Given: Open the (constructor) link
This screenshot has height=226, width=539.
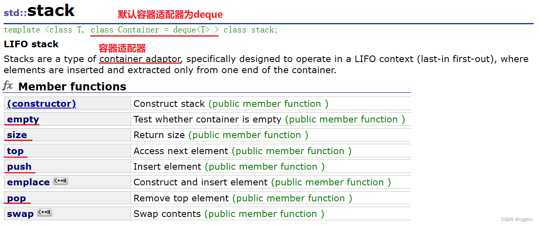Looking at the screenshot, I should click(x=41, y=104).
